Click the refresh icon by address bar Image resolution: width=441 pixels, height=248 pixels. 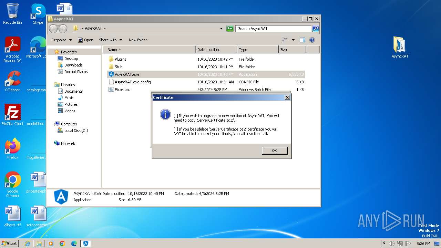(230, 29)
